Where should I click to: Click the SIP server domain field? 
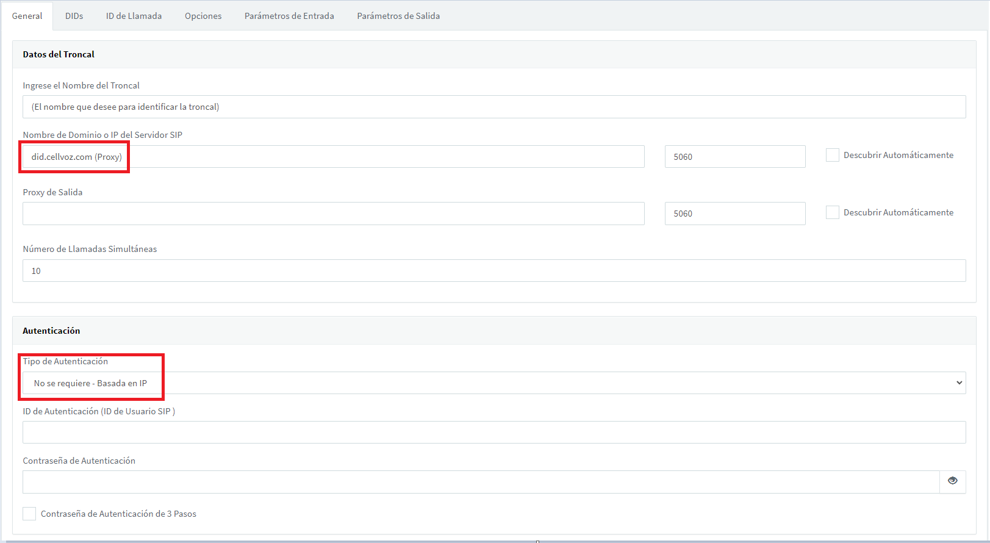coord(334,157)
